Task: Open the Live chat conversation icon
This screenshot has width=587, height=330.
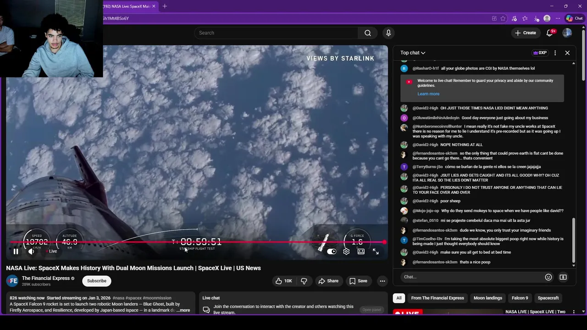Action: tap(206, 310)
